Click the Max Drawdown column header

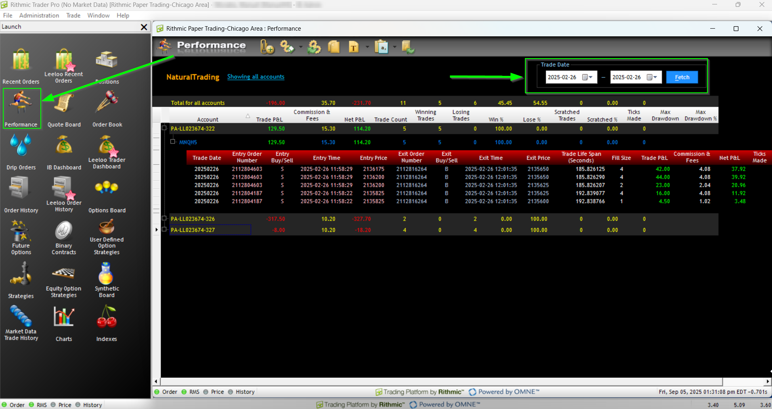(665, 115)
